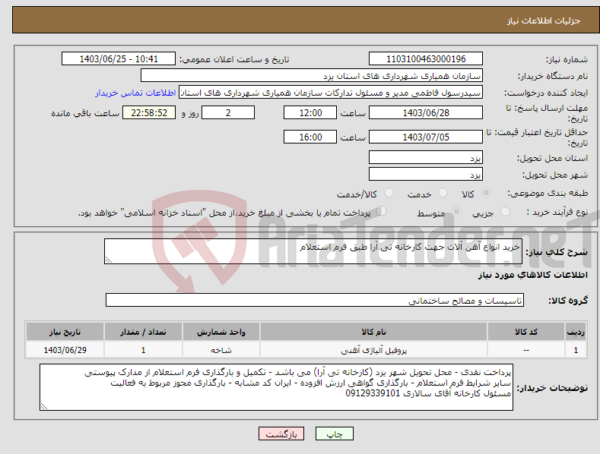This screenshot has height=454, width=600.
Task: Click the validity time field 16:00
Action: [310, 137]
